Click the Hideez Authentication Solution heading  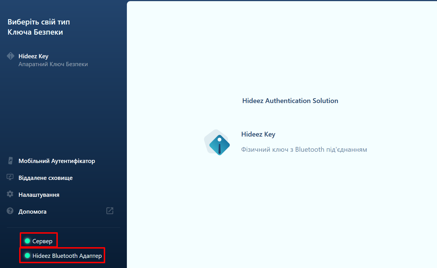click(x=290, y=101)
